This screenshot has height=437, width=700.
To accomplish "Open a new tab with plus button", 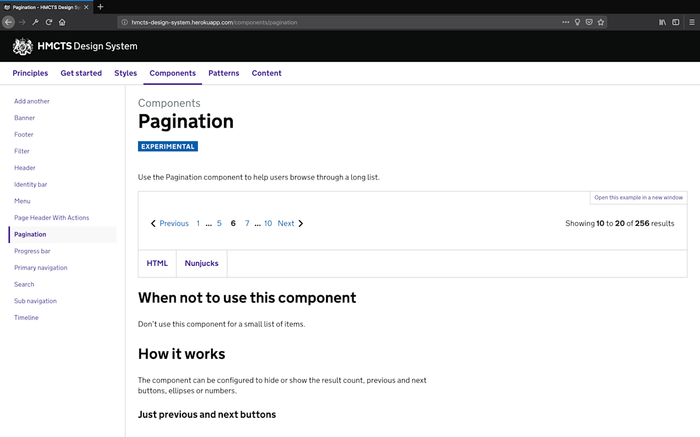I will click(100, 7).
